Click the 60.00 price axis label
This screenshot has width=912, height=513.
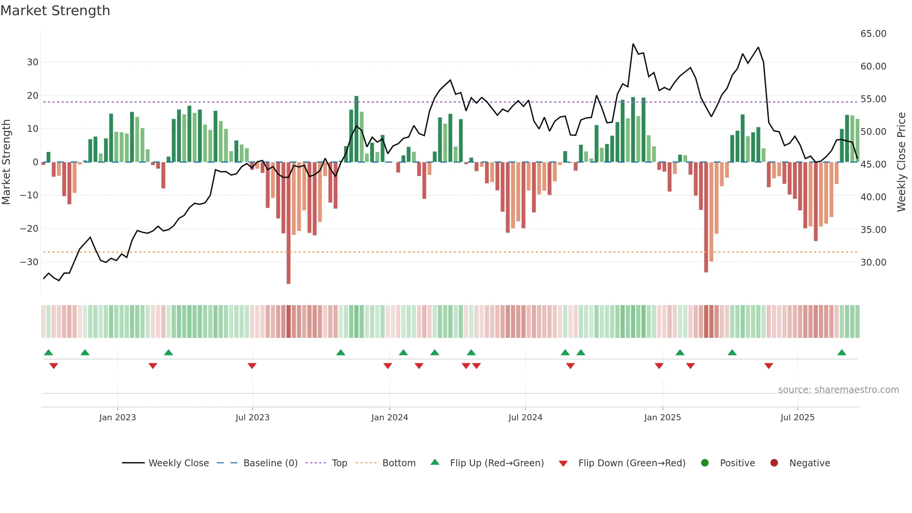point(873,66)
